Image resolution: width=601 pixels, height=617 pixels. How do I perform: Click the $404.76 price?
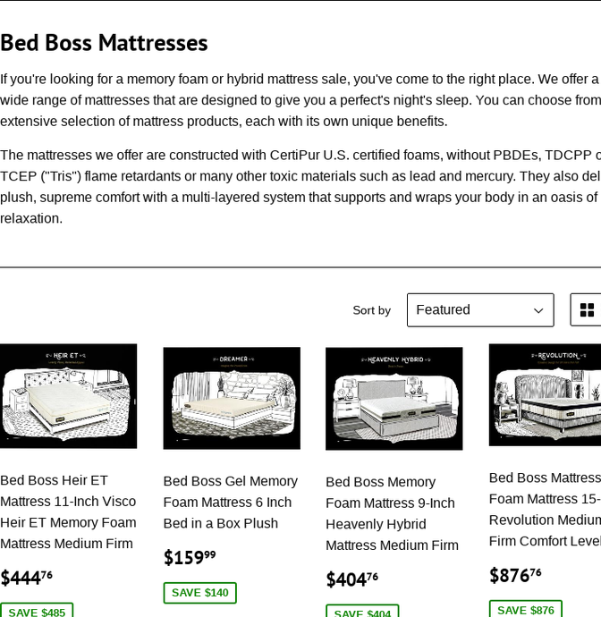(x=351, y=579)
